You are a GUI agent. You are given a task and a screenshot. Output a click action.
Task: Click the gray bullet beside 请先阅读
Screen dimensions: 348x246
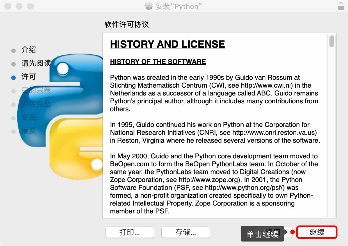[x=13, y=64]
